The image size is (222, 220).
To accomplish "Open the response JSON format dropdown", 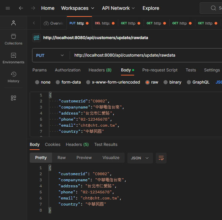I will pyautogui.click(x=140, y=158).
